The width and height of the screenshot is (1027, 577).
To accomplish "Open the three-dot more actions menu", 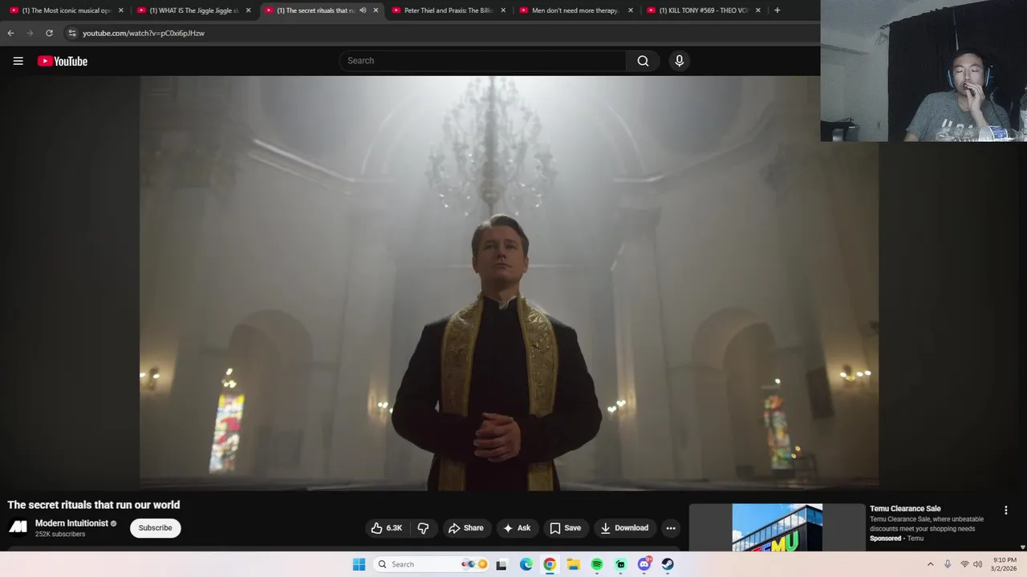I will [671, 528].
